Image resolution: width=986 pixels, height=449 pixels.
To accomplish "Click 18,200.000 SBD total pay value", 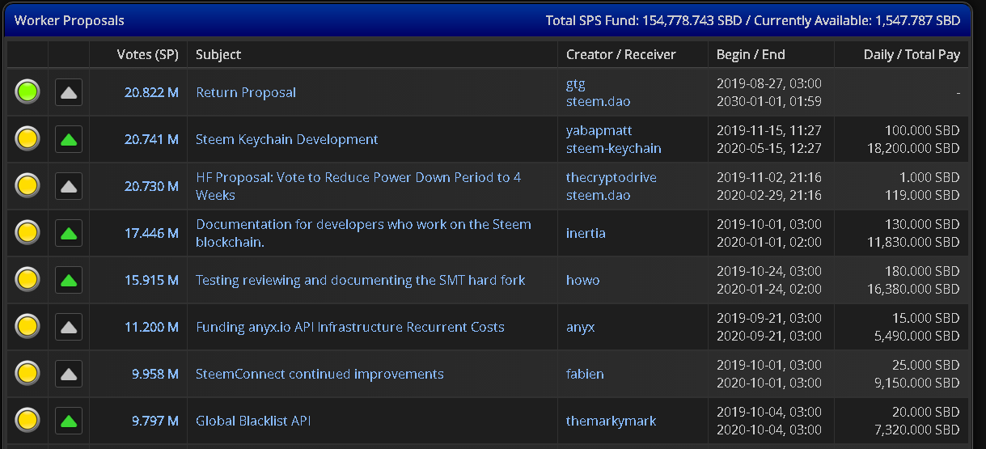I will click(x=913, y=148).
